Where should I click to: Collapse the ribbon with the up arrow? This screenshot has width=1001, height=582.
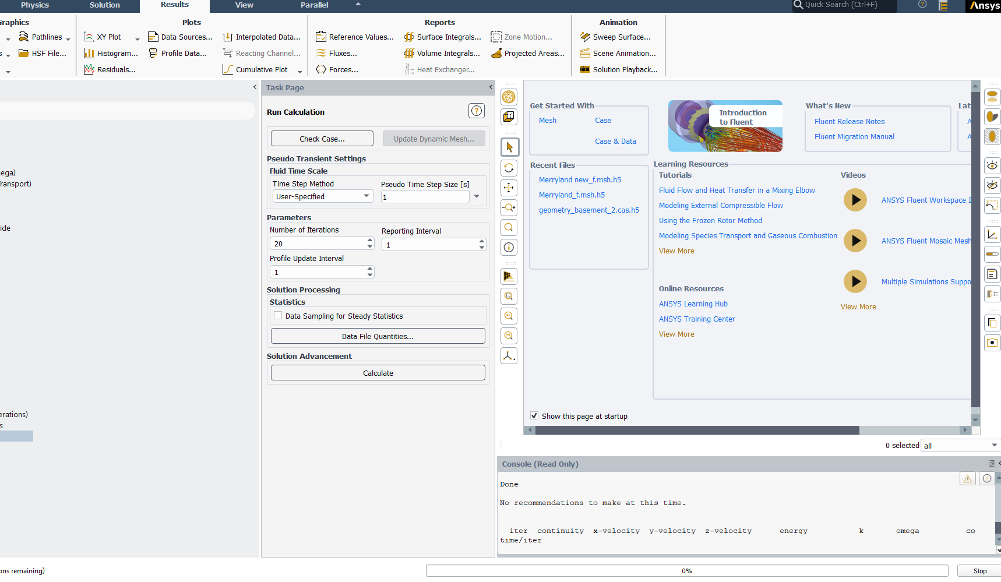[x=358, y=4]
